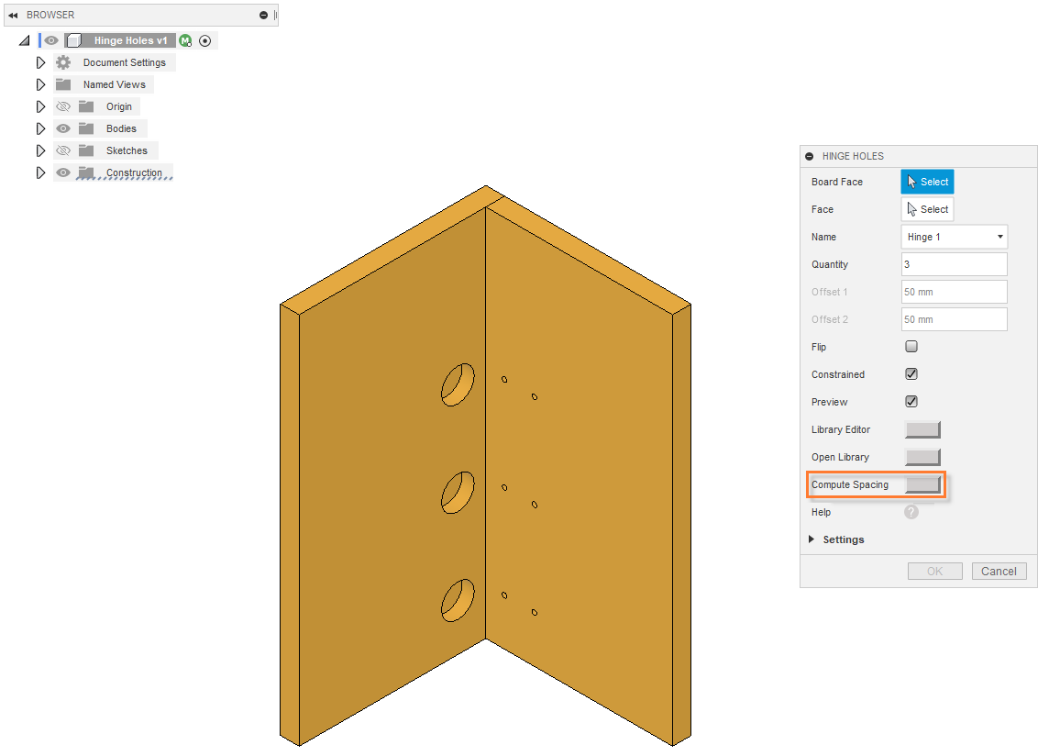Viewport: 1049px width, 756px height.
Task: Show the Origin folder via eye icon
Action: pos(63,107)
